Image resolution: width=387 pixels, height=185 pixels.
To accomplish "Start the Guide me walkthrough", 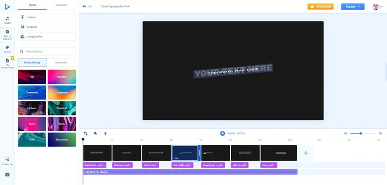I will click(x=7, y=161).
